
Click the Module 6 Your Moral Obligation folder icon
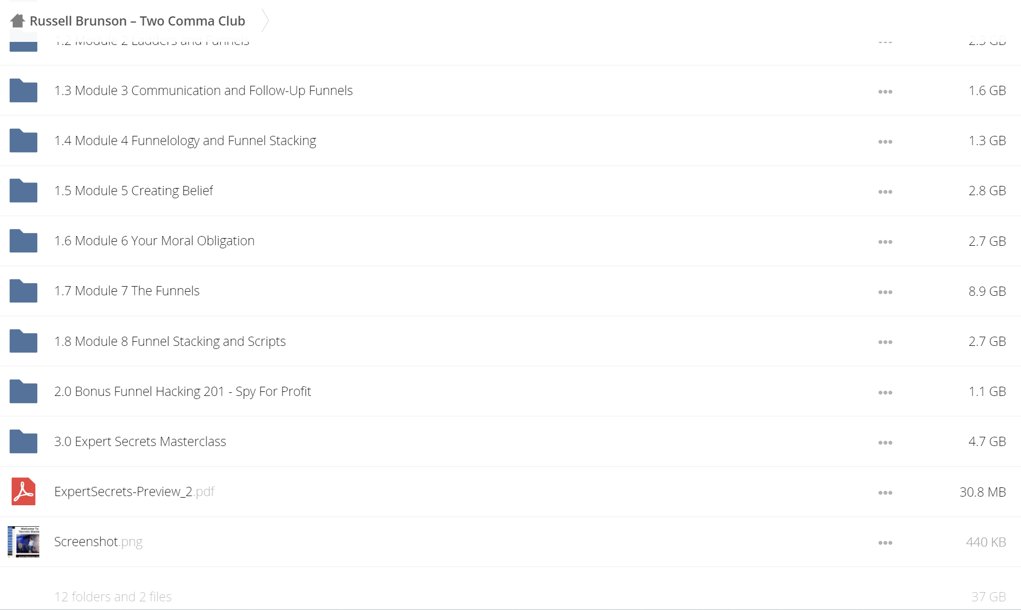click(x=23, y=241)
